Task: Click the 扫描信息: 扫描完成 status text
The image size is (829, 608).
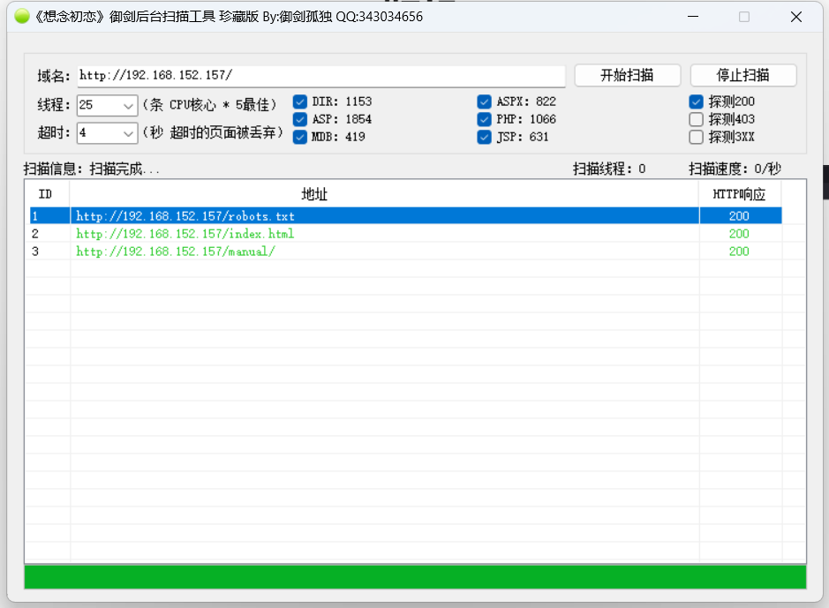Action: pyautogui.click(x=92, y=169)
